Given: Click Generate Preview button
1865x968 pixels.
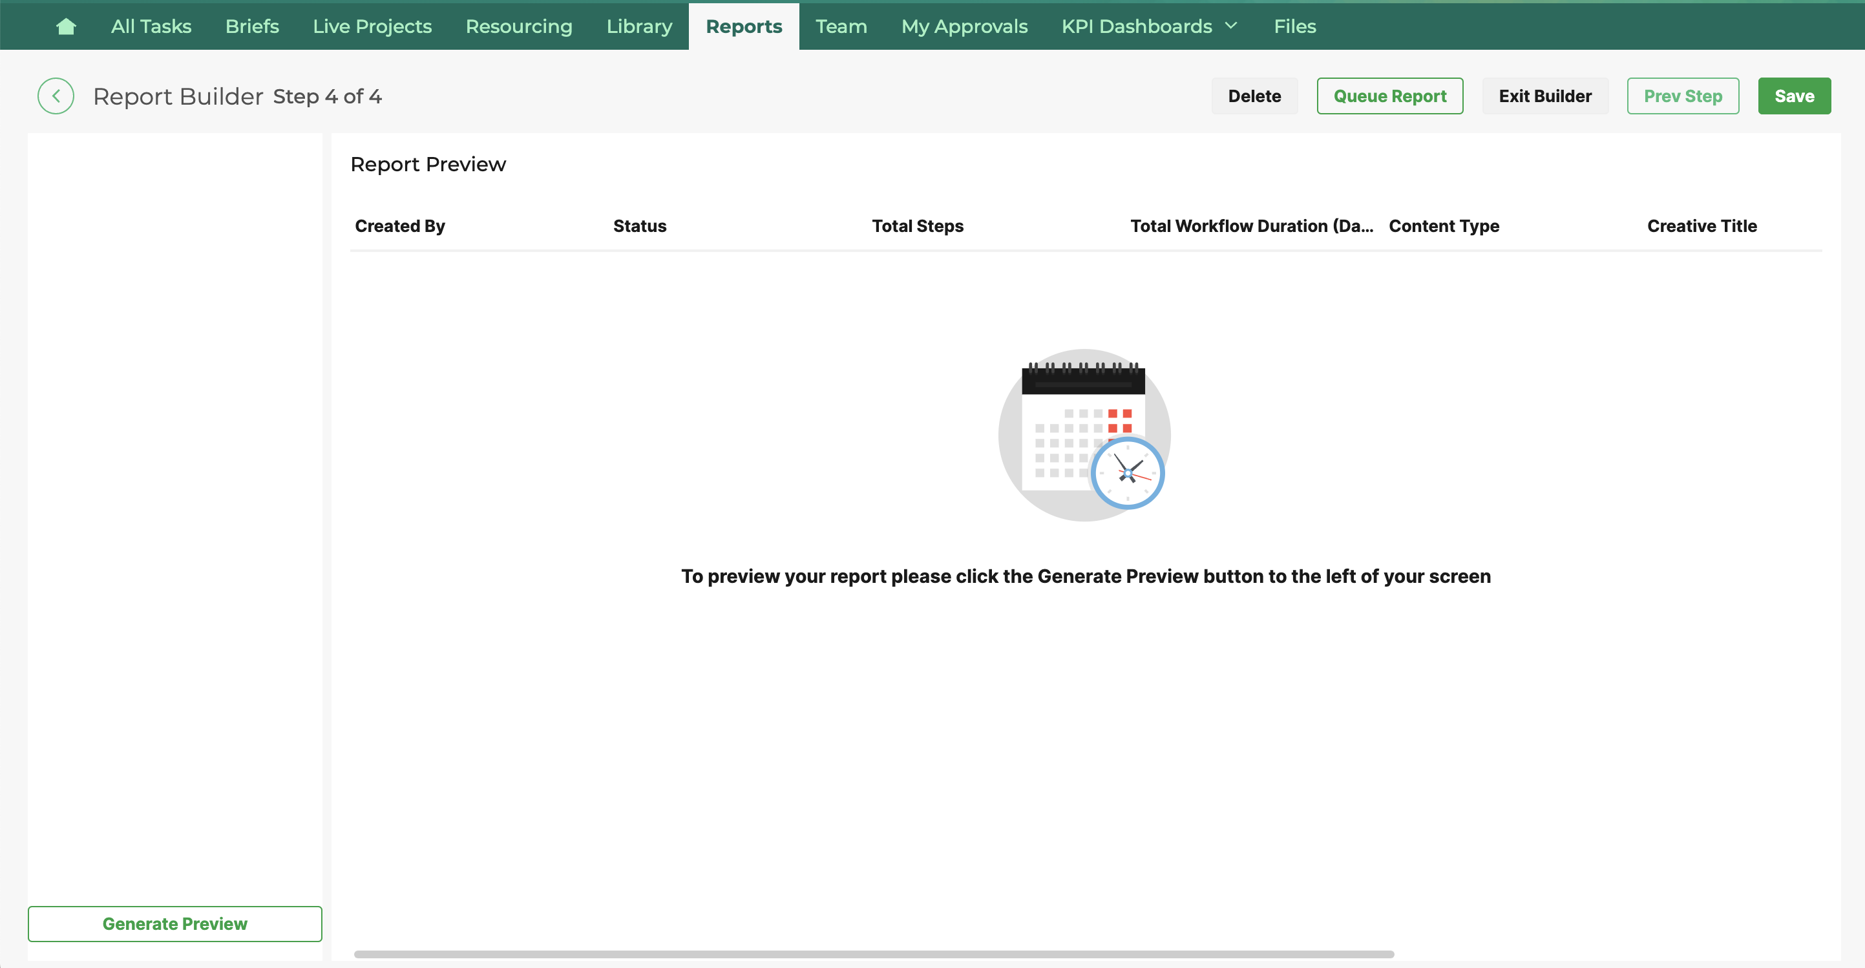Looking at the screenshot, I should (174, 923).
